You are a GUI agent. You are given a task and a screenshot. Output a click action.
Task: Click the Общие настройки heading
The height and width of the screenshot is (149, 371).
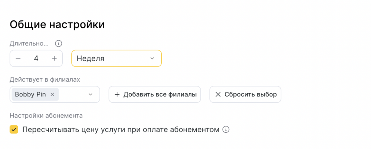[57, 25]
